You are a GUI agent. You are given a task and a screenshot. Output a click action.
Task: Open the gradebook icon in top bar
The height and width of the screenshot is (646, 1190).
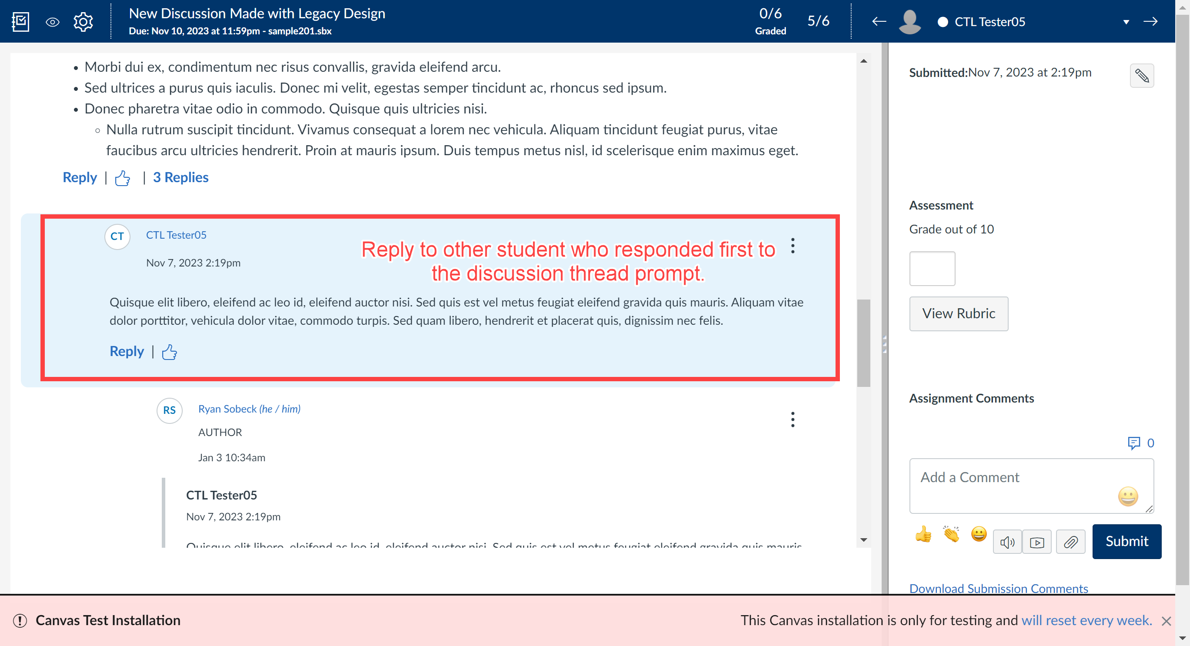point(20,21)
